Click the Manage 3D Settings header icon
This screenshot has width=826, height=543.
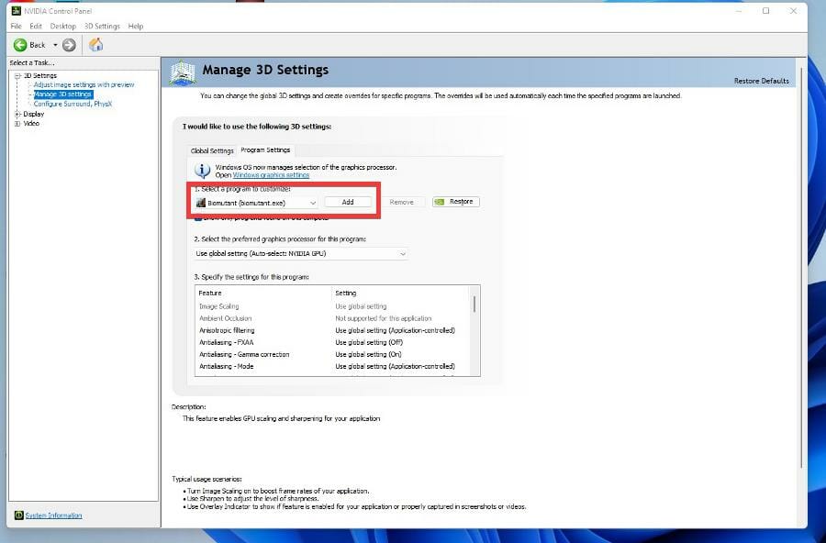click(183, 73)
